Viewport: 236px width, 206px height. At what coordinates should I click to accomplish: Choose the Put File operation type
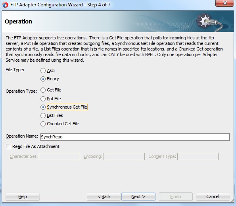point(43,99)
